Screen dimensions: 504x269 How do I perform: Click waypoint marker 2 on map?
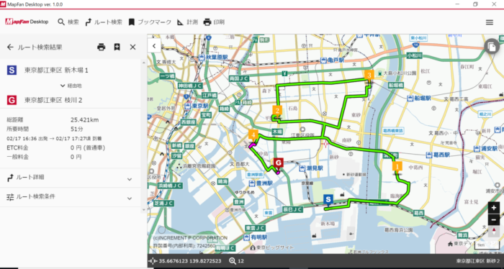point(277,110)
